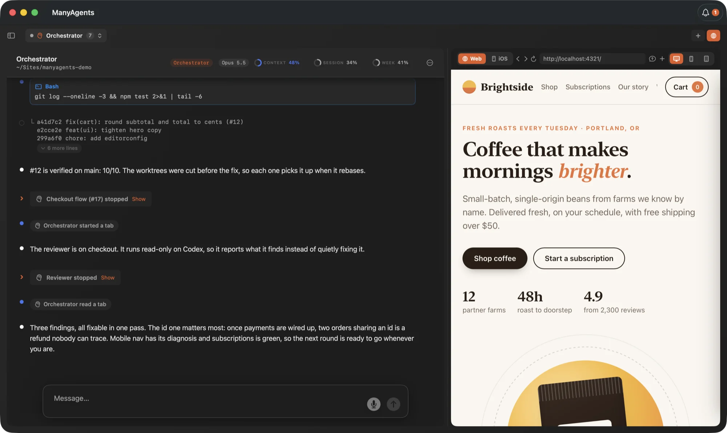The height and width of the screenshot is (433, 727).
Task: Click the Brightside sun logo
Action: [x=469, y=87]
